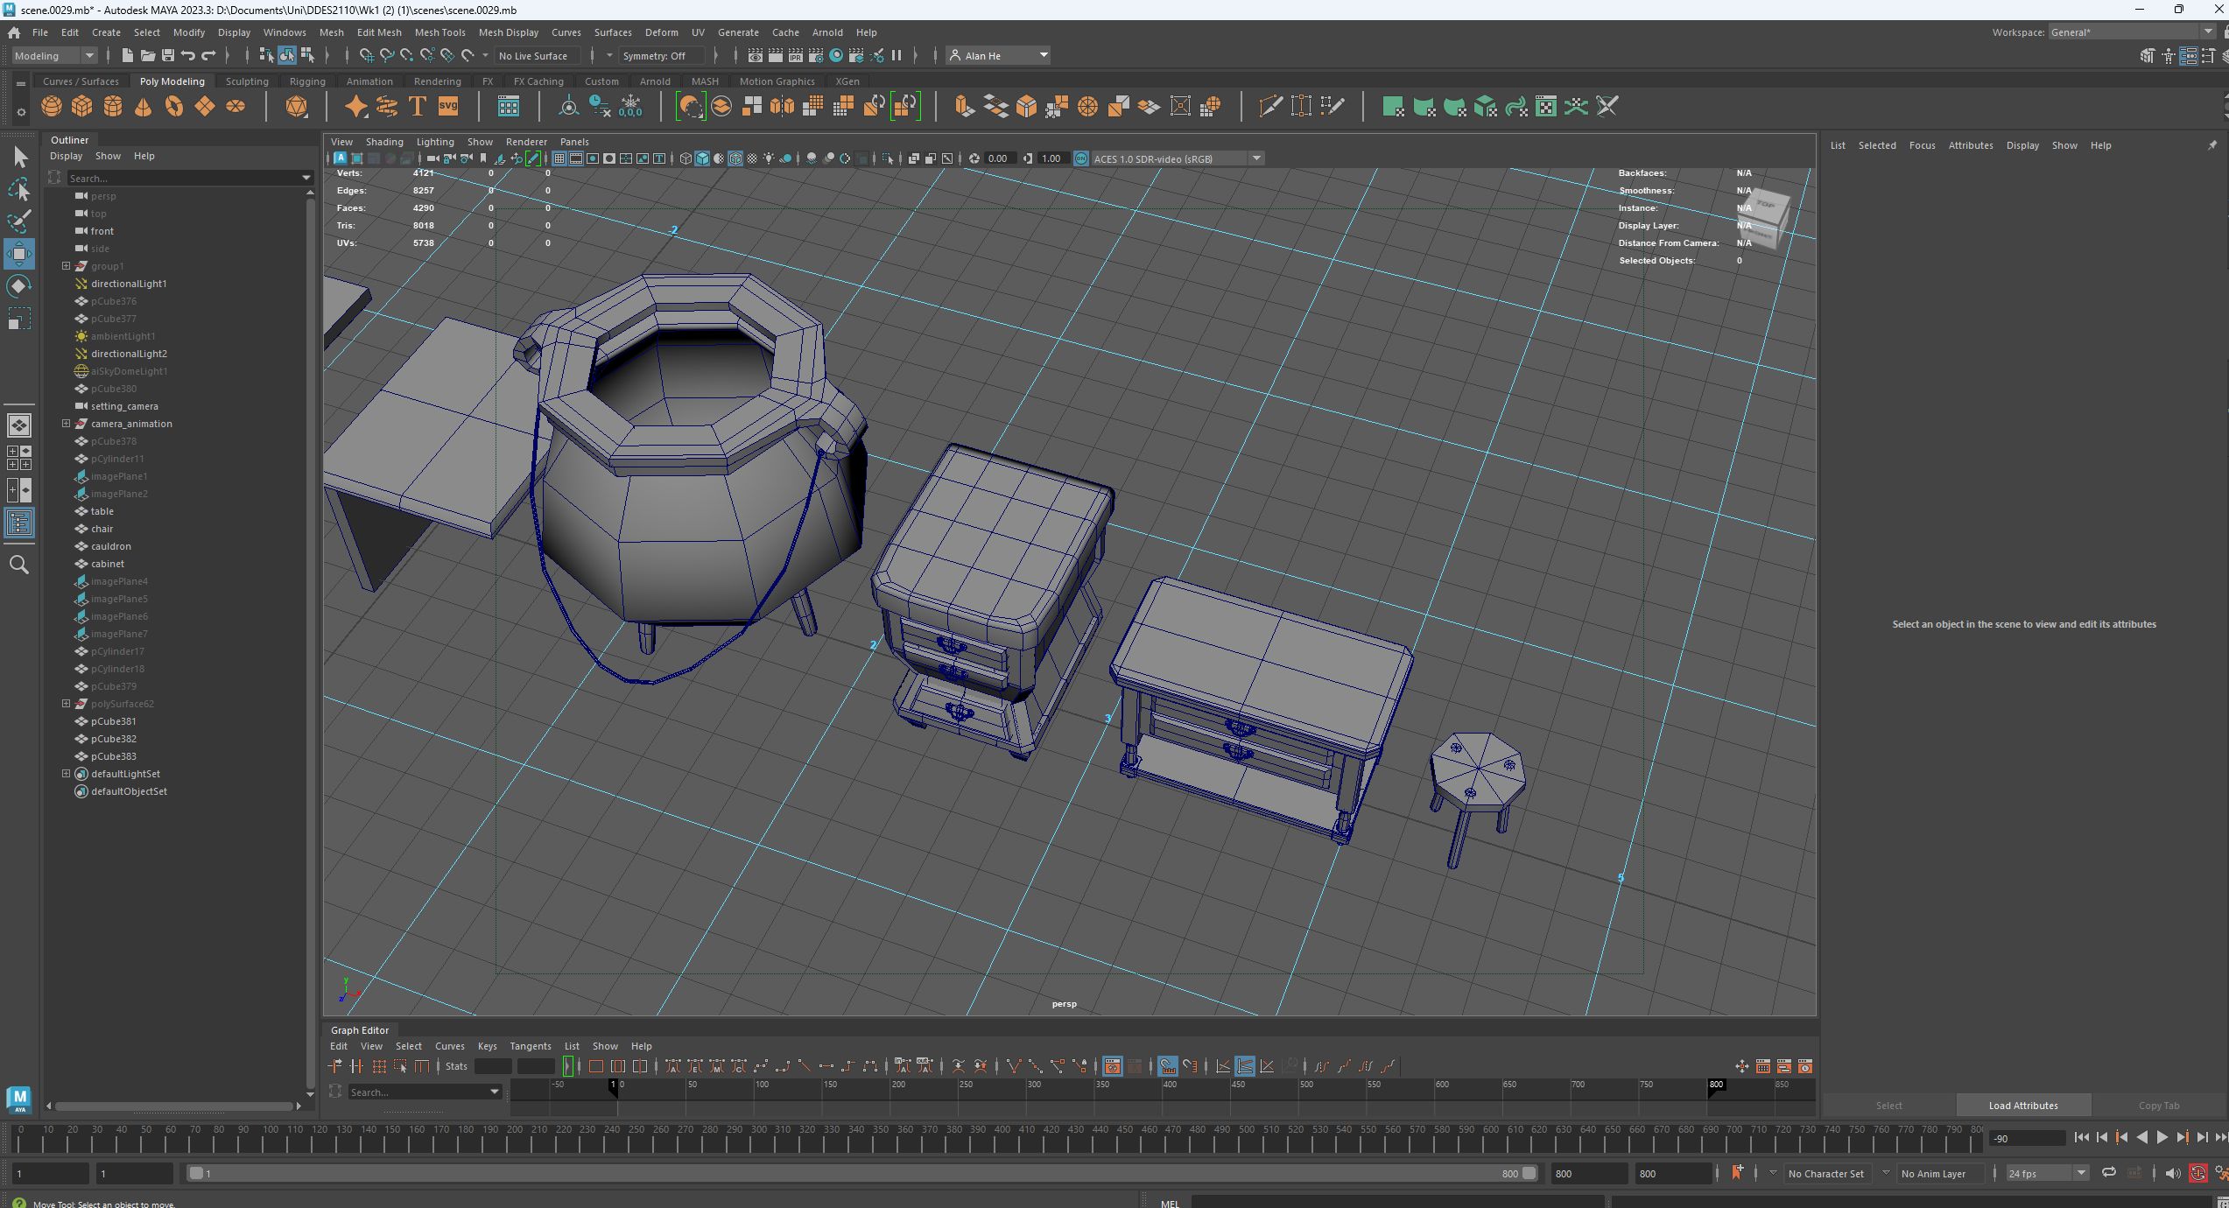The width and height of the screenshot is (2229, 1208).
Task: Click the Load Attributes button
Action: pos(2022,1106)
